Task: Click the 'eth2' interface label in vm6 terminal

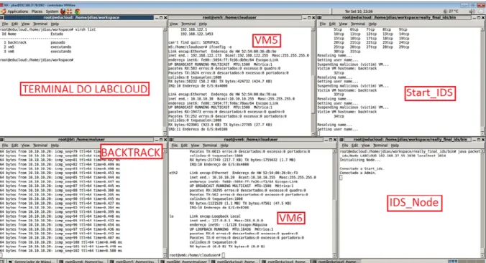Action: [173, 173]
